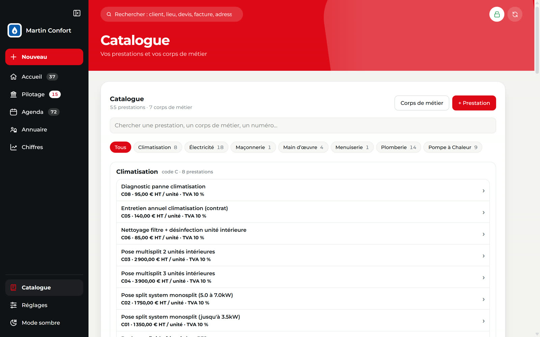Select the Tous filter tab
Viewport: 540px width, 337px height.
[x=120, y=147]
